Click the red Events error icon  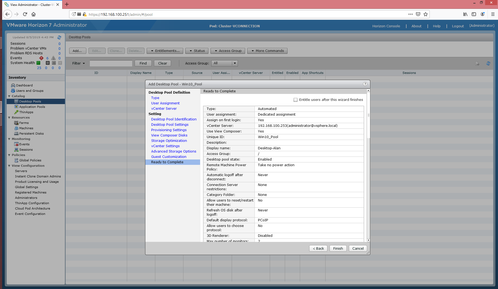click(x=41, y=58)
